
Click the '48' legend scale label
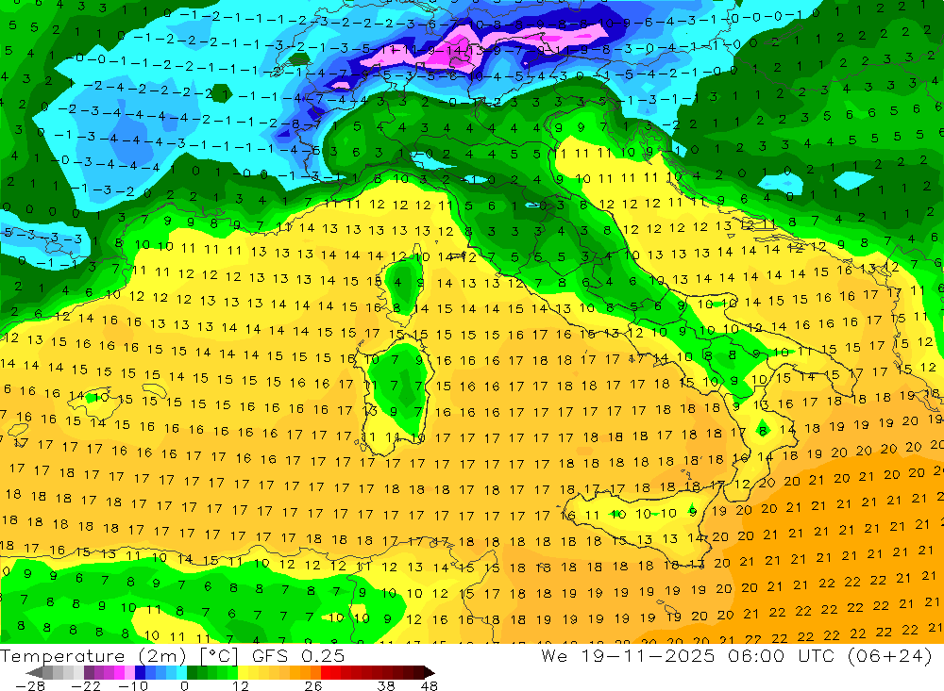click(430, 686)
